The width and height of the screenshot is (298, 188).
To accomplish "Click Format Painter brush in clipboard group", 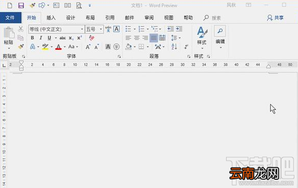I will (21, 46).
